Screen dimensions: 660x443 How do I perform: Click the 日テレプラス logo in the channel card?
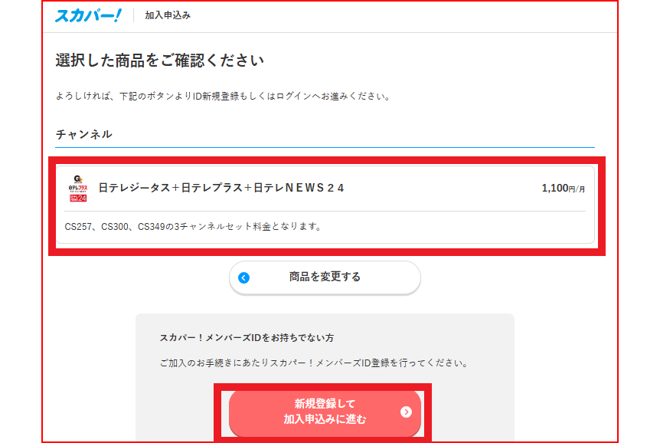[x=77, y=189]
